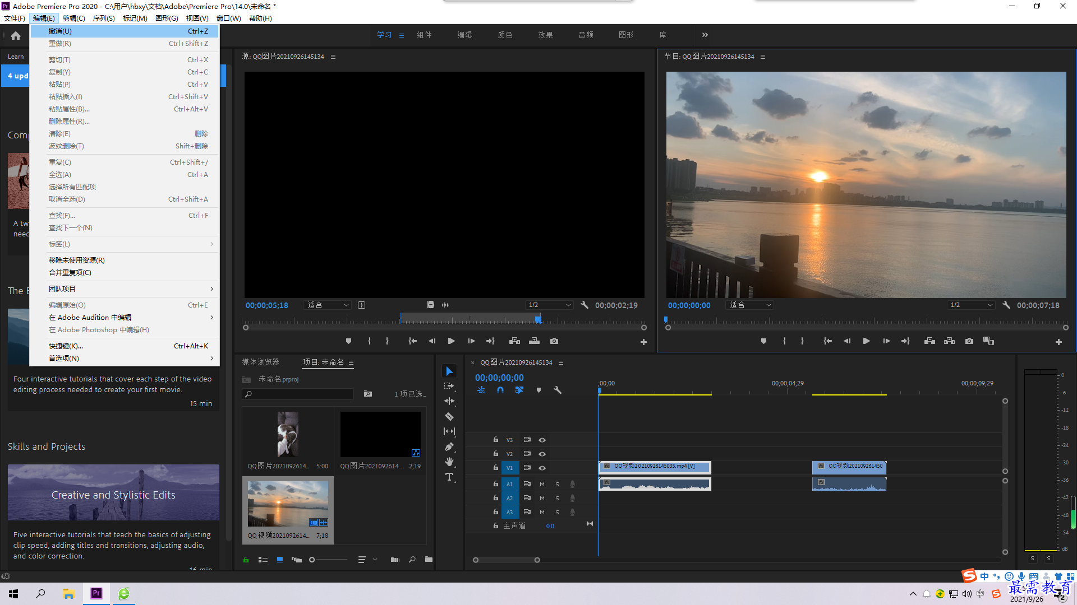Toggle V2 track output eye
This screenshot has width=1077, height=605.
(542, 454)
